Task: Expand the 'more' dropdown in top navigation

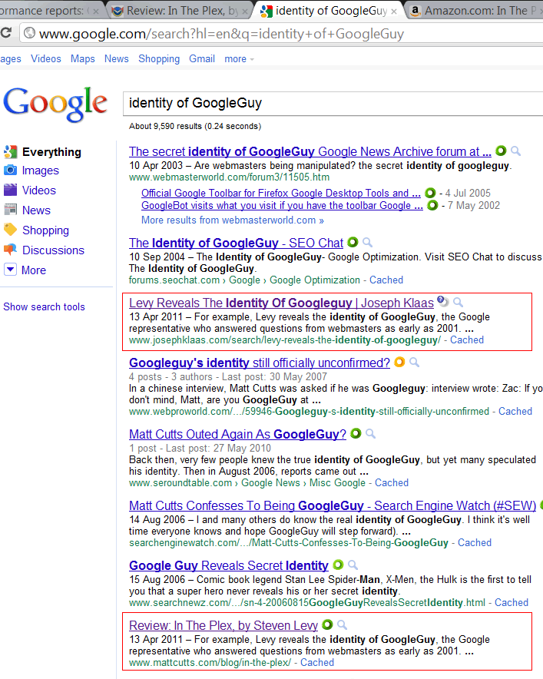Action: click(239, 59)
